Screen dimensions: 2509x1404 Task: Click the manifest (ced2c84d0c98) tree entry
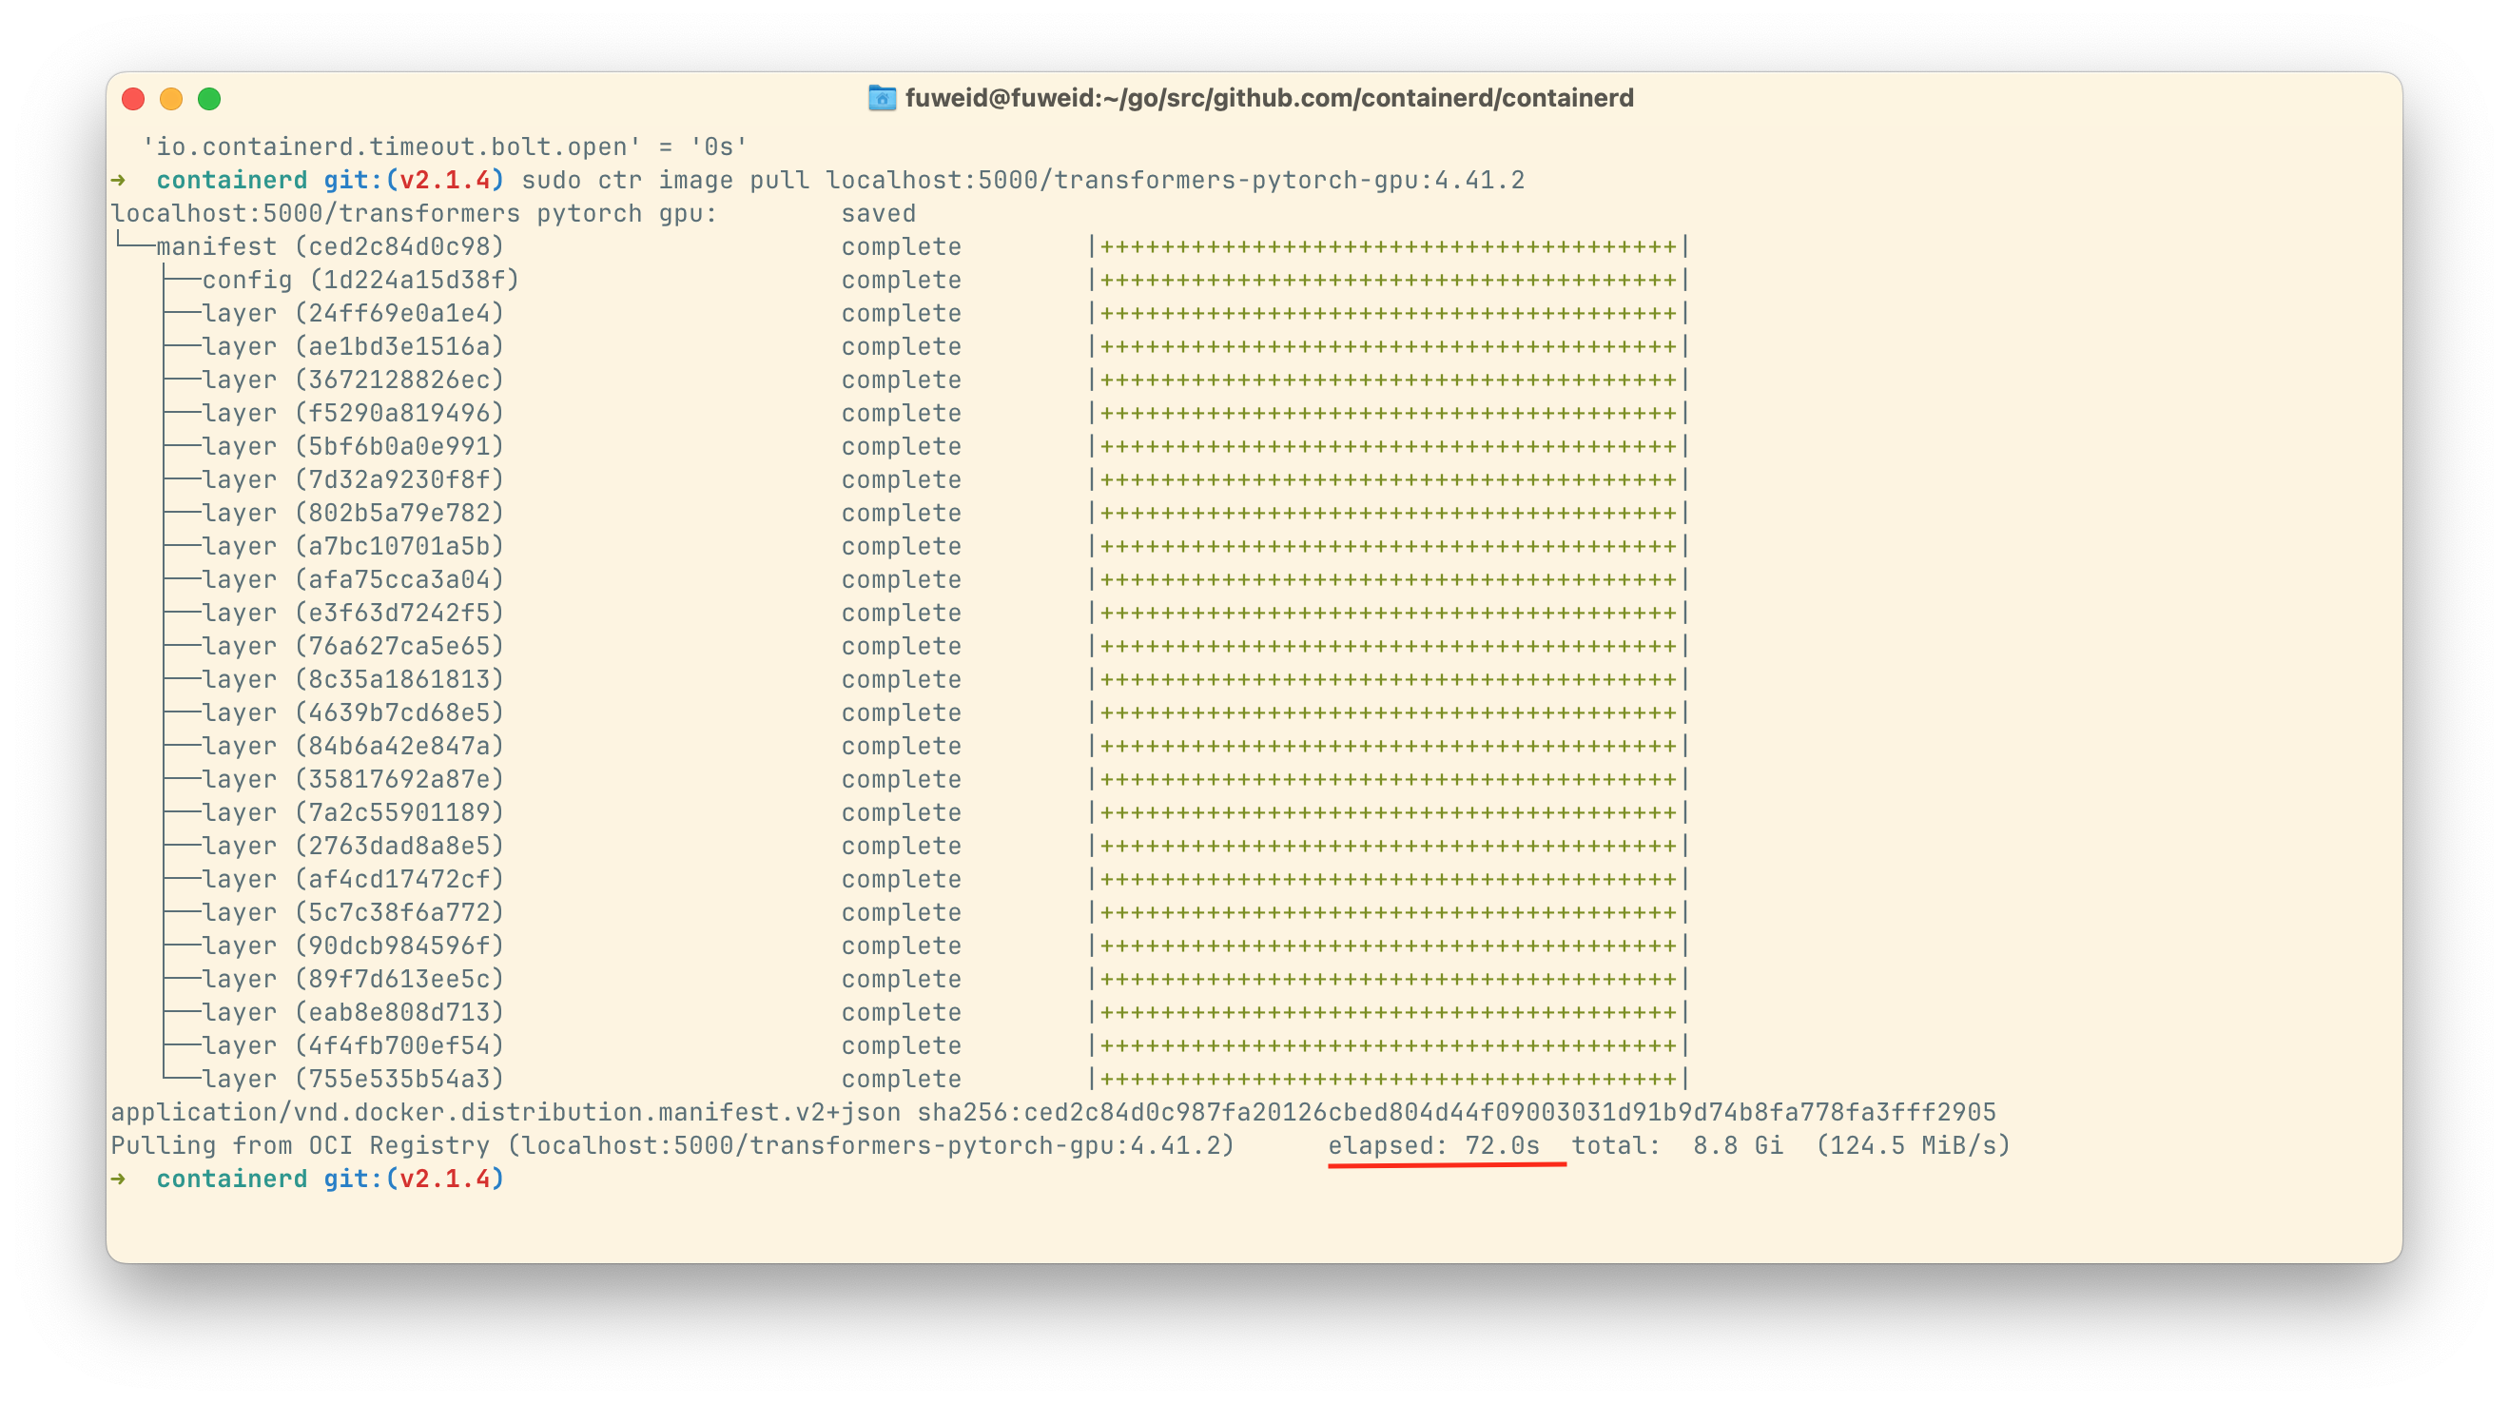click(330, 246)
